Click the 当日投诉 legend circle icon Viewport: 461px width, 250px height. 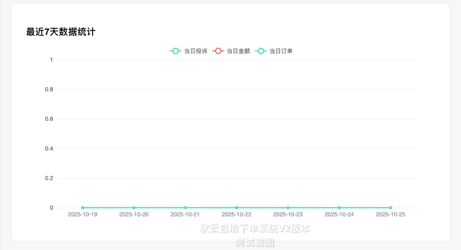pos(175,51)
